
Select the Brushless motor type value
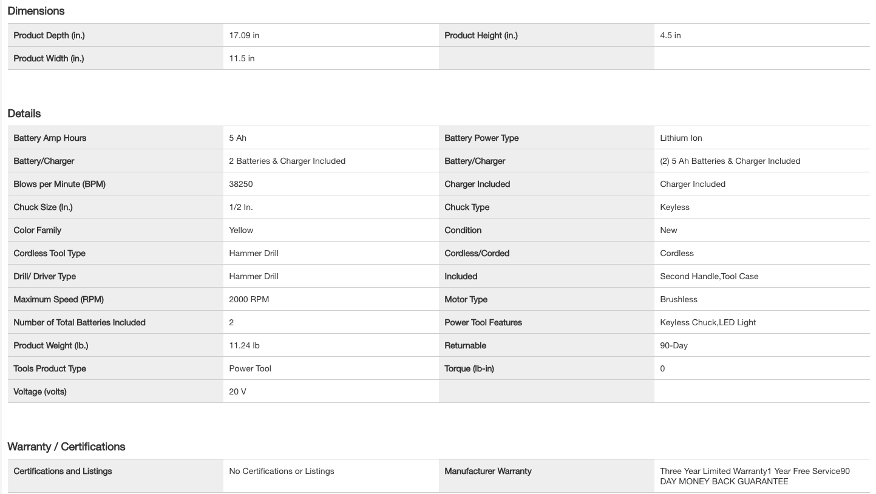[679, 299]
